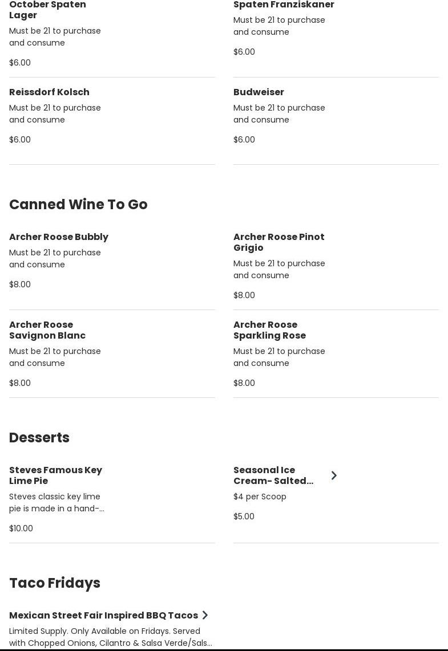Click Mexican Street Fair Inspired BBQ Tacos title
The width and height of the screenshot is (448, 651).
click(x=103, y=616)
